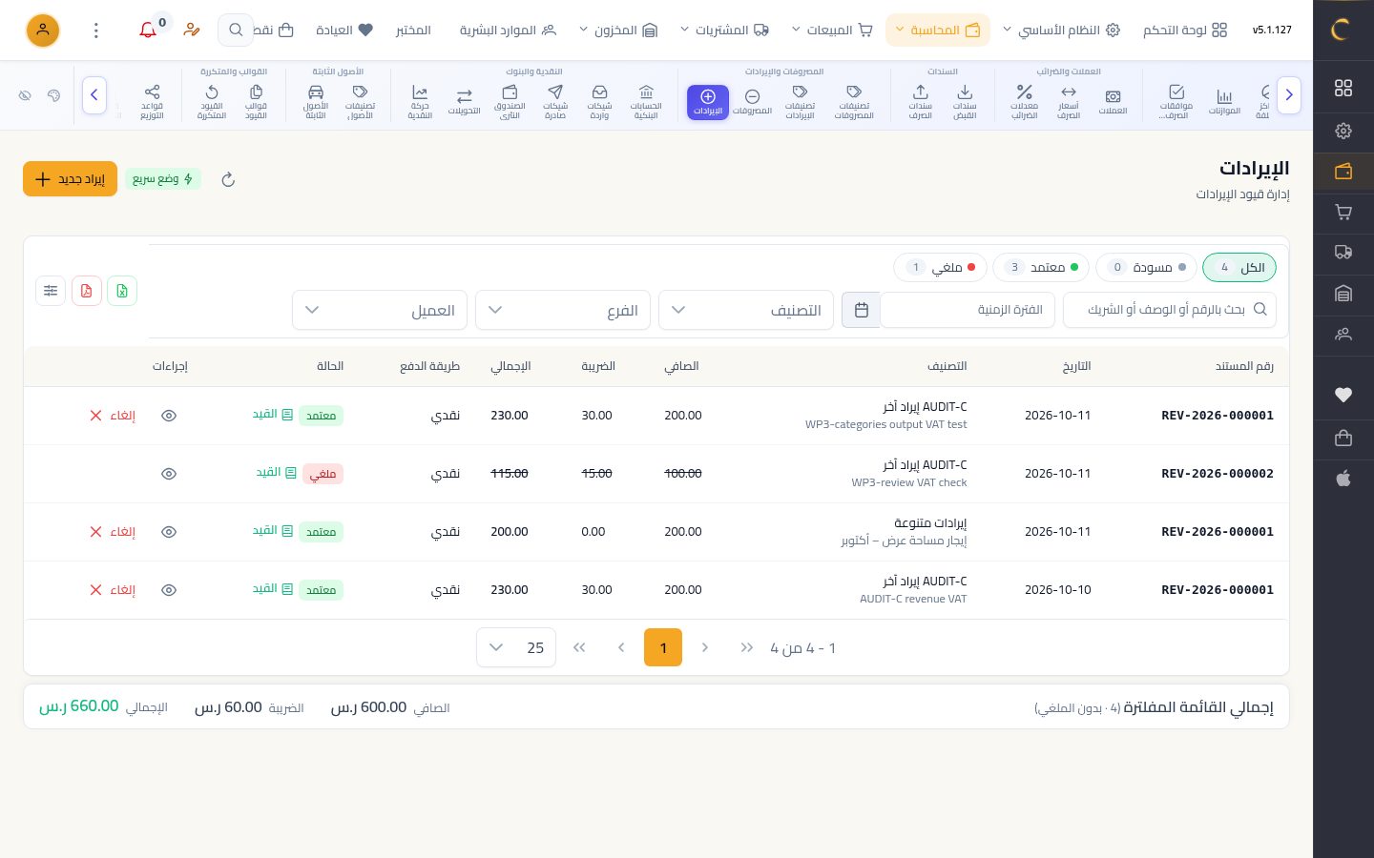Cancel the إيرادات متنوعة revenue via إلغاء
1374x858 pixels.
(x=113, y=532)
